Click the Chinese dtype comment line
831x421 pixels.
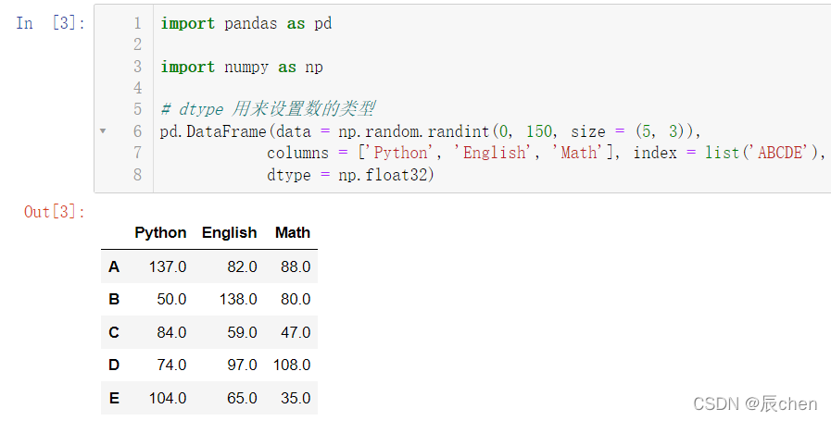click(x=268, y=109)
